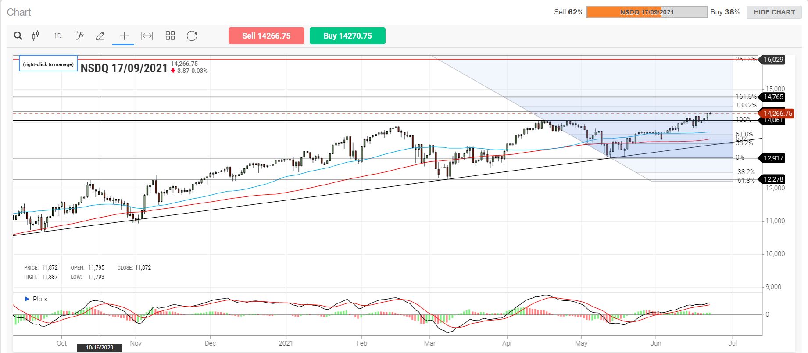The height and width of the screenshot is (353, 808).
Task: Click the HIDE CHART button
Action: [x=774, y=12]
